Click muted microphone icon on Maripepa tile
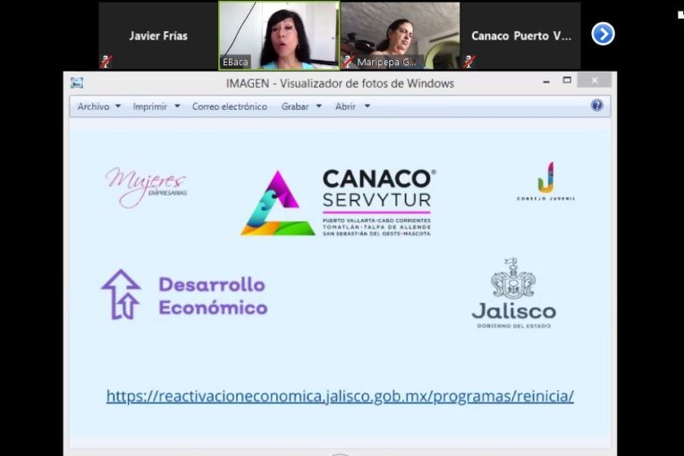This screenshot has width=684, height=456. 348,62
